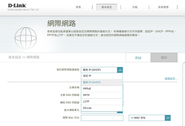Open the 進階設定 advanced settings link
The image size is (185, 126).
[x=171, y=79]
